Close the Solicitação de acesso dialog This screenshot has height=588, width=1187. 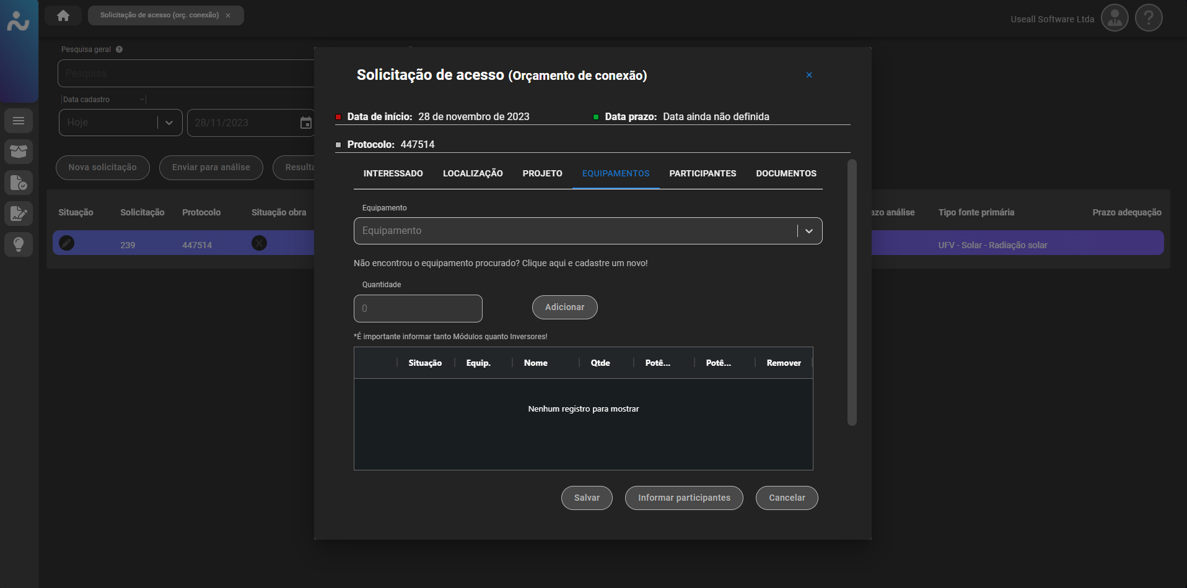coord(808,75)
